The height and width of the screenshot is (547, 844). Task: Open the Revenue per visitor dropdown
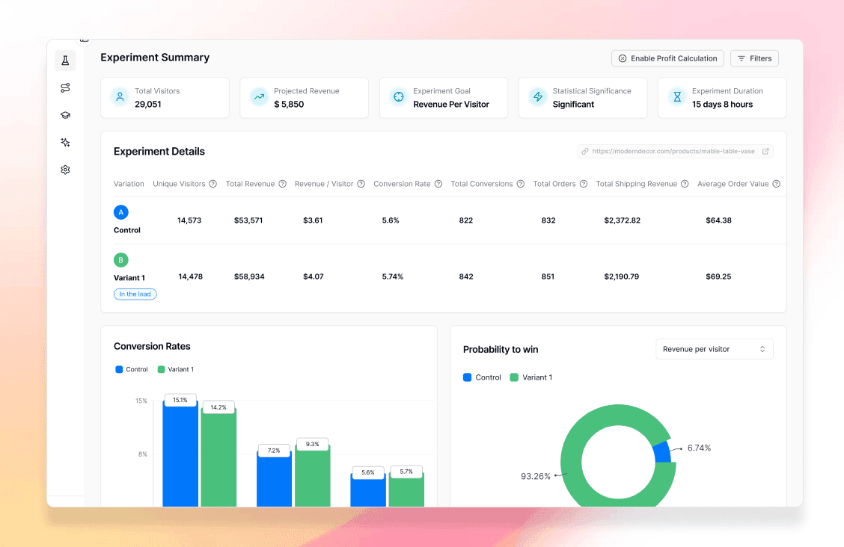715,349
